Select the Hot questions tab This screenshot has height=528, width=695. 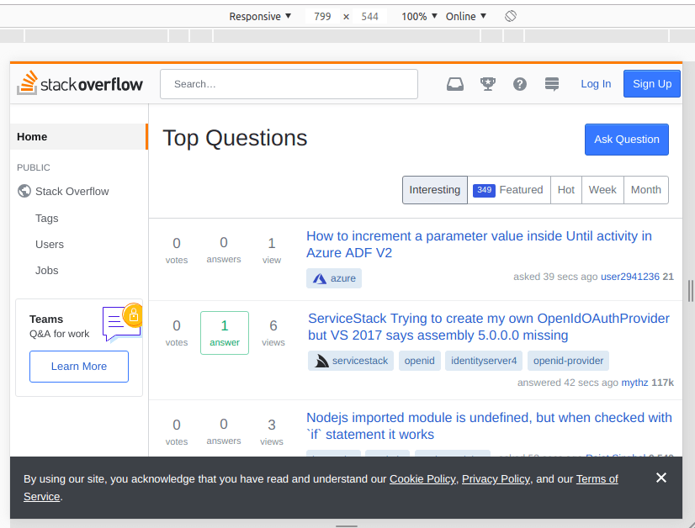[566, 190]
